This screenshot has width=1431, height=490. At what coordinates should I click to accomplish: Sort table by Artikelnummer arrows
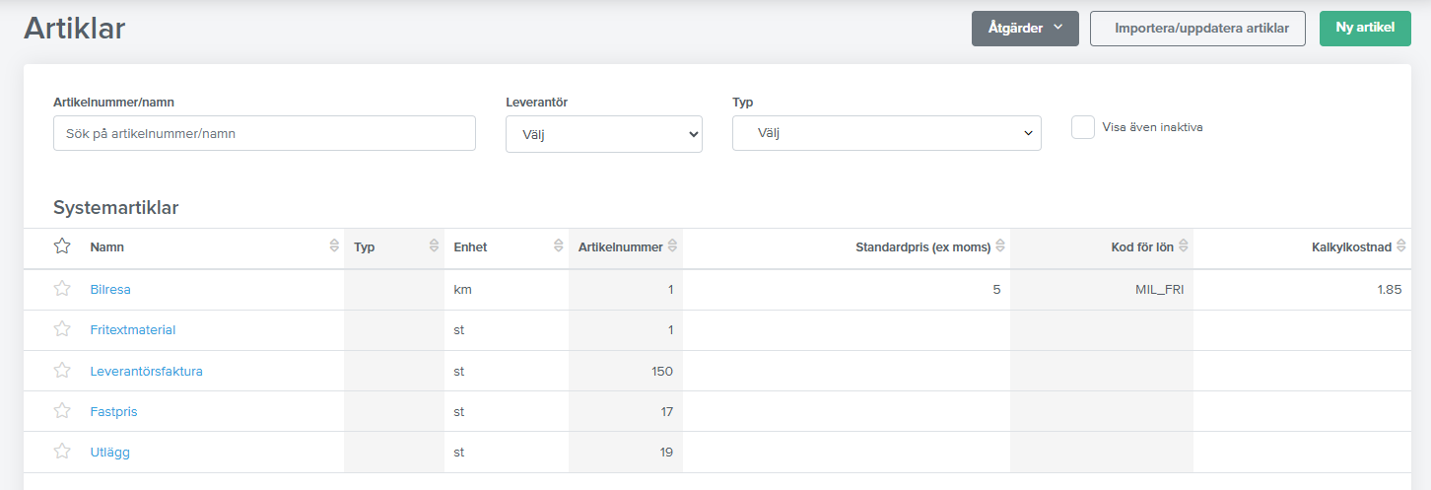tap(672, 247)
